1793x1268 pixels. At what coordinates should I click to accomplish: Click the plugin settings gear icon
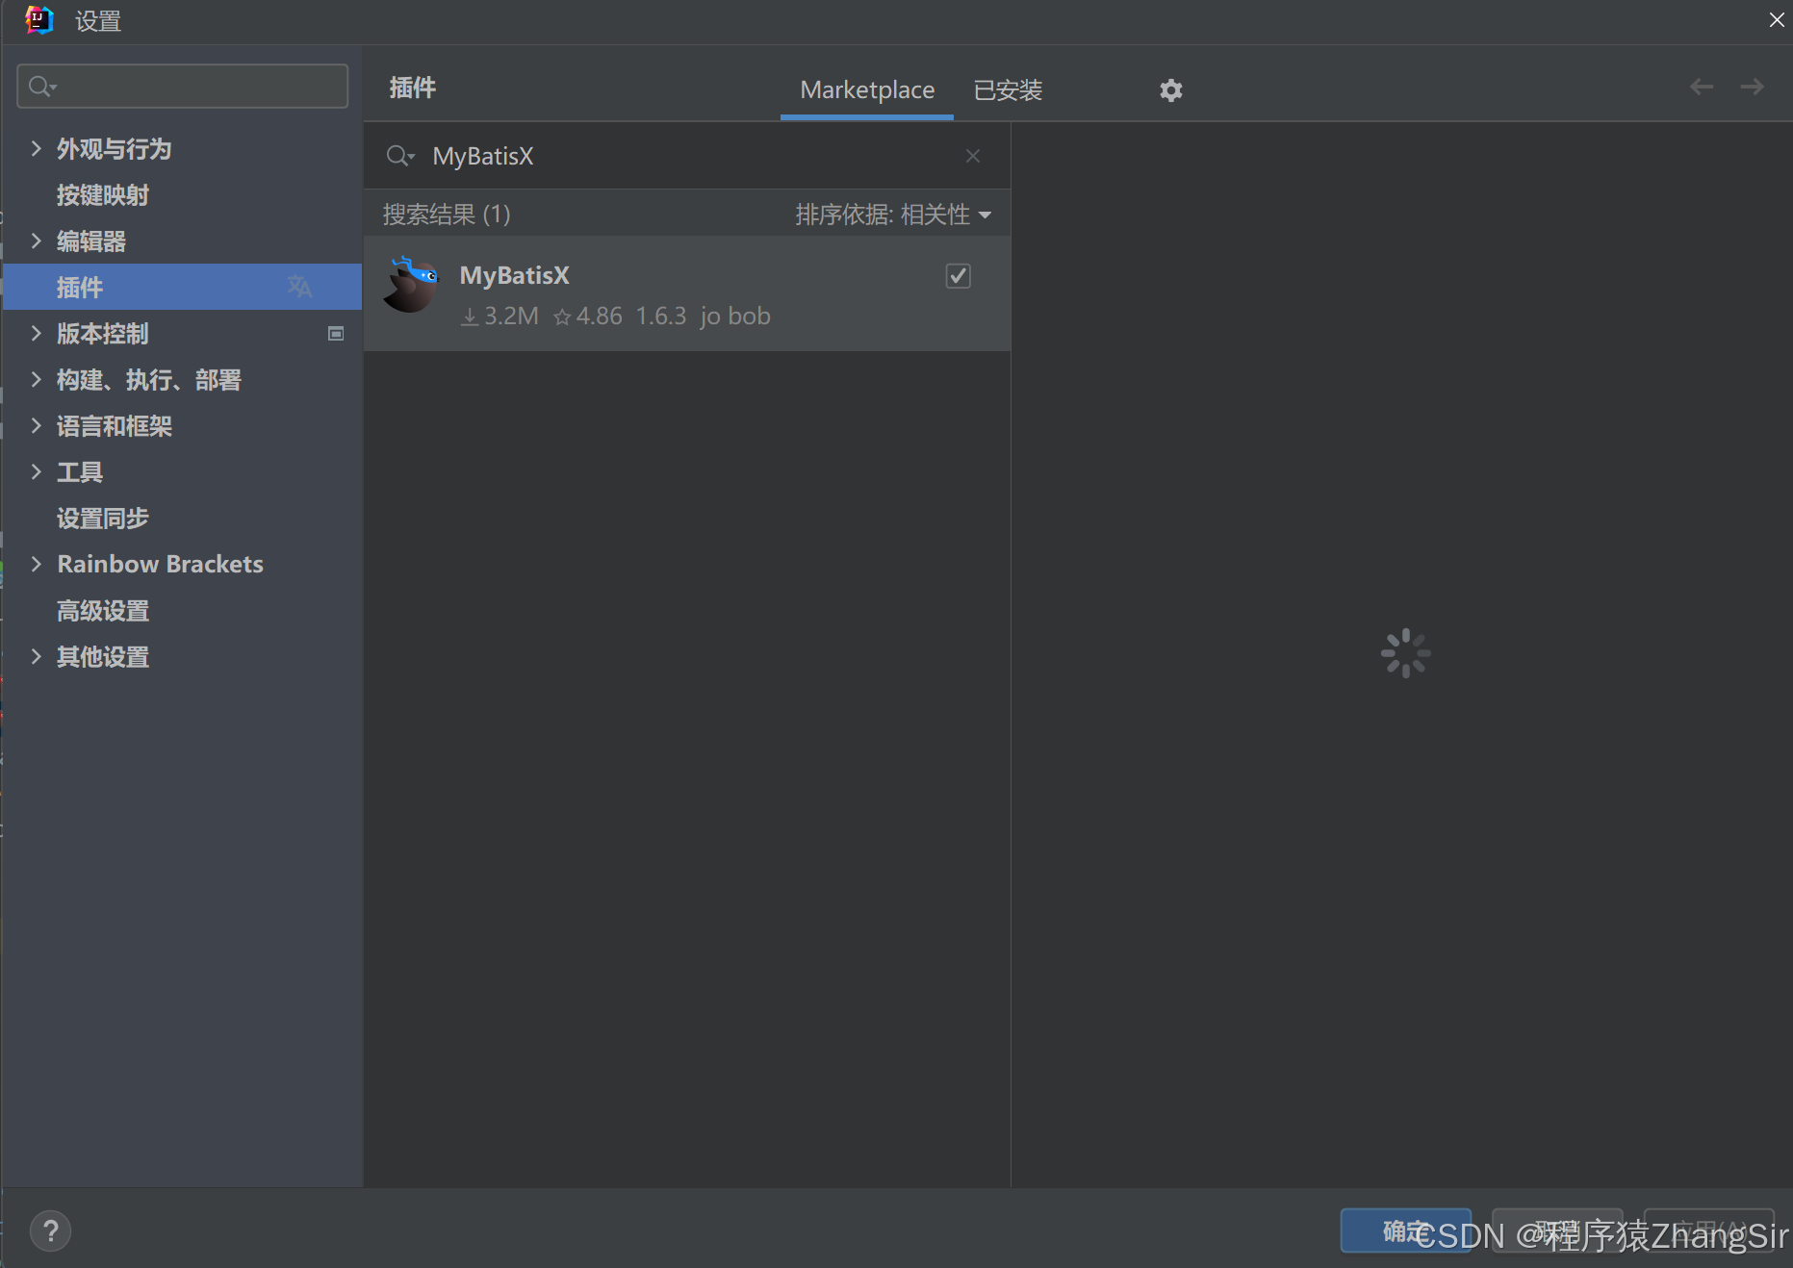[x=1170, y=90]
